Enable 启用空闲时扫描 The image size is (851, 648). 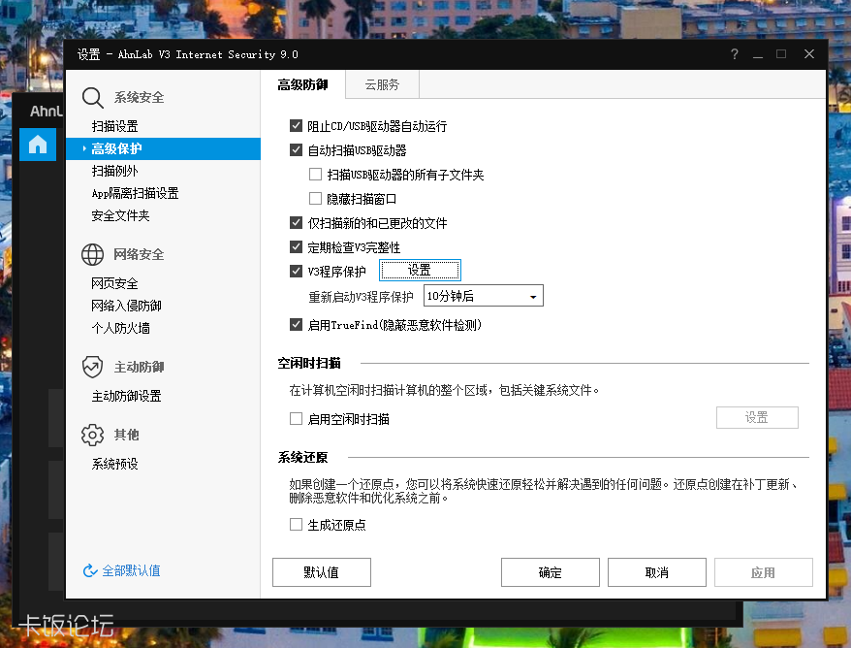point(297,418)
